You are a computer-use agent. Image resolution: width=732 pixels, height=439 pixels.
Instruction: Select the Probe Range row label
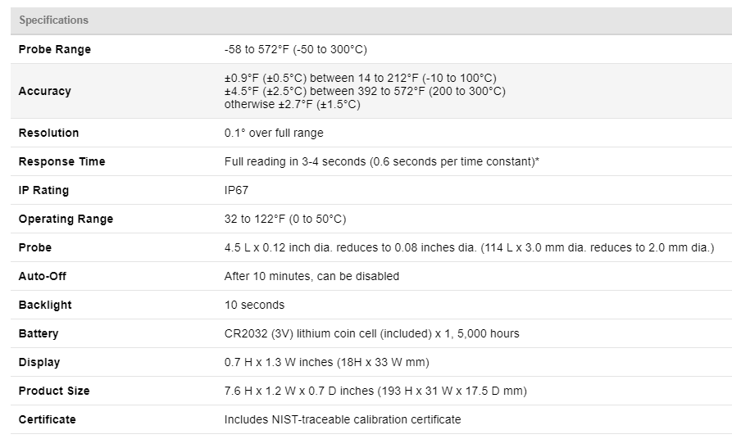click(55, 49)
